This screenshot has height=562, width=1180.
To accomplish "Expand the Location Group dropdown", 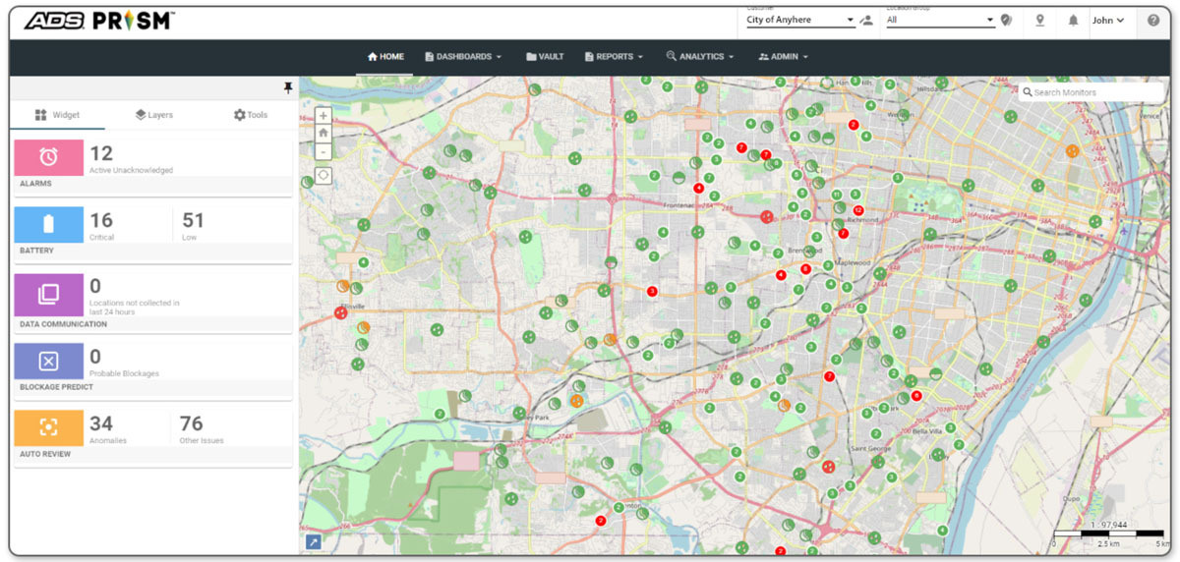I will (x=940, y=21).
